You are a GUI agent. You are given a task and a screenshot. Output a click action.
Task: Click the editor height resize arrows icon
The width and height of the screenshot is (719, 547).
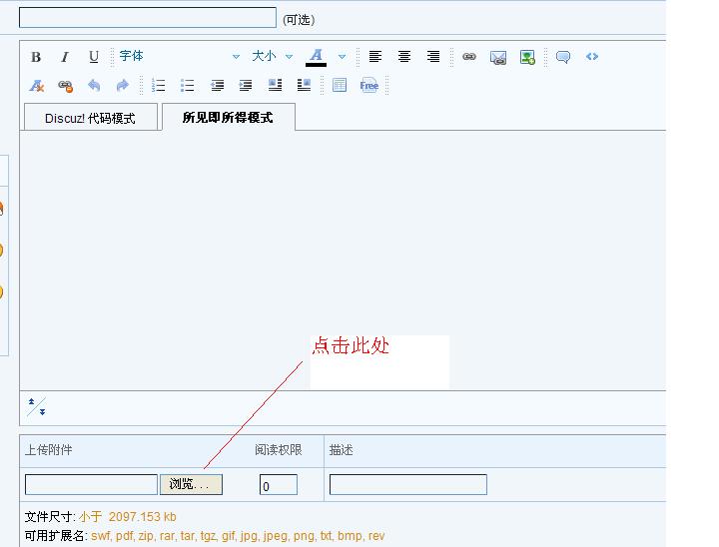tap(37, 406)
